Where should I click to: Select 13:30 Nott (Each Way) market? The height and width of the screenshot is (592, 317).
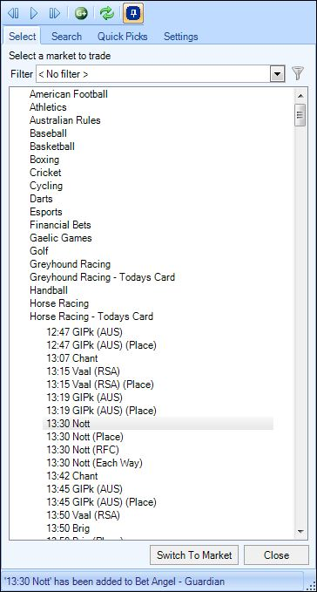[95, 463]
